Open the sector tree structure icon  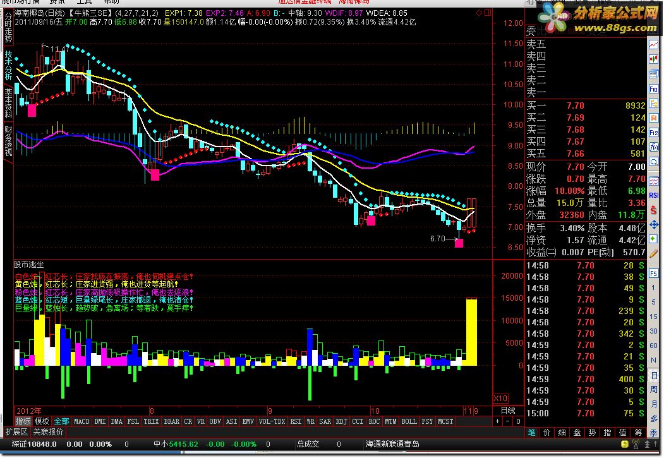coord(653,103)
